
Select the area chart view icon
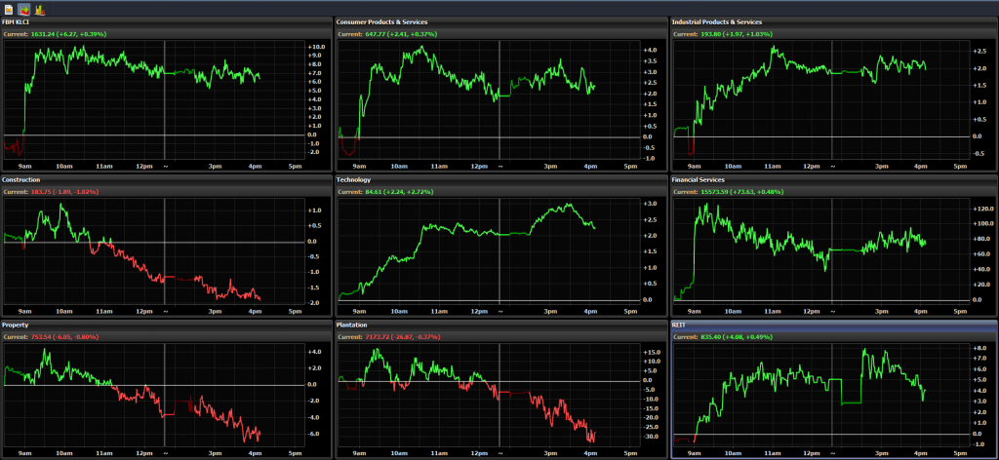pos(23,10)
